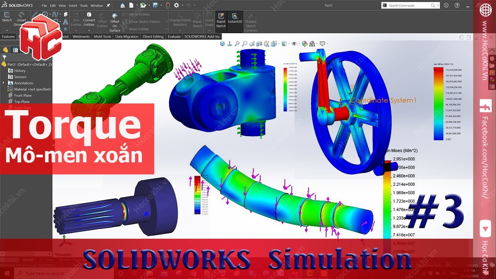
Task: Select the Front Plane in the tree
Action: 20,95
